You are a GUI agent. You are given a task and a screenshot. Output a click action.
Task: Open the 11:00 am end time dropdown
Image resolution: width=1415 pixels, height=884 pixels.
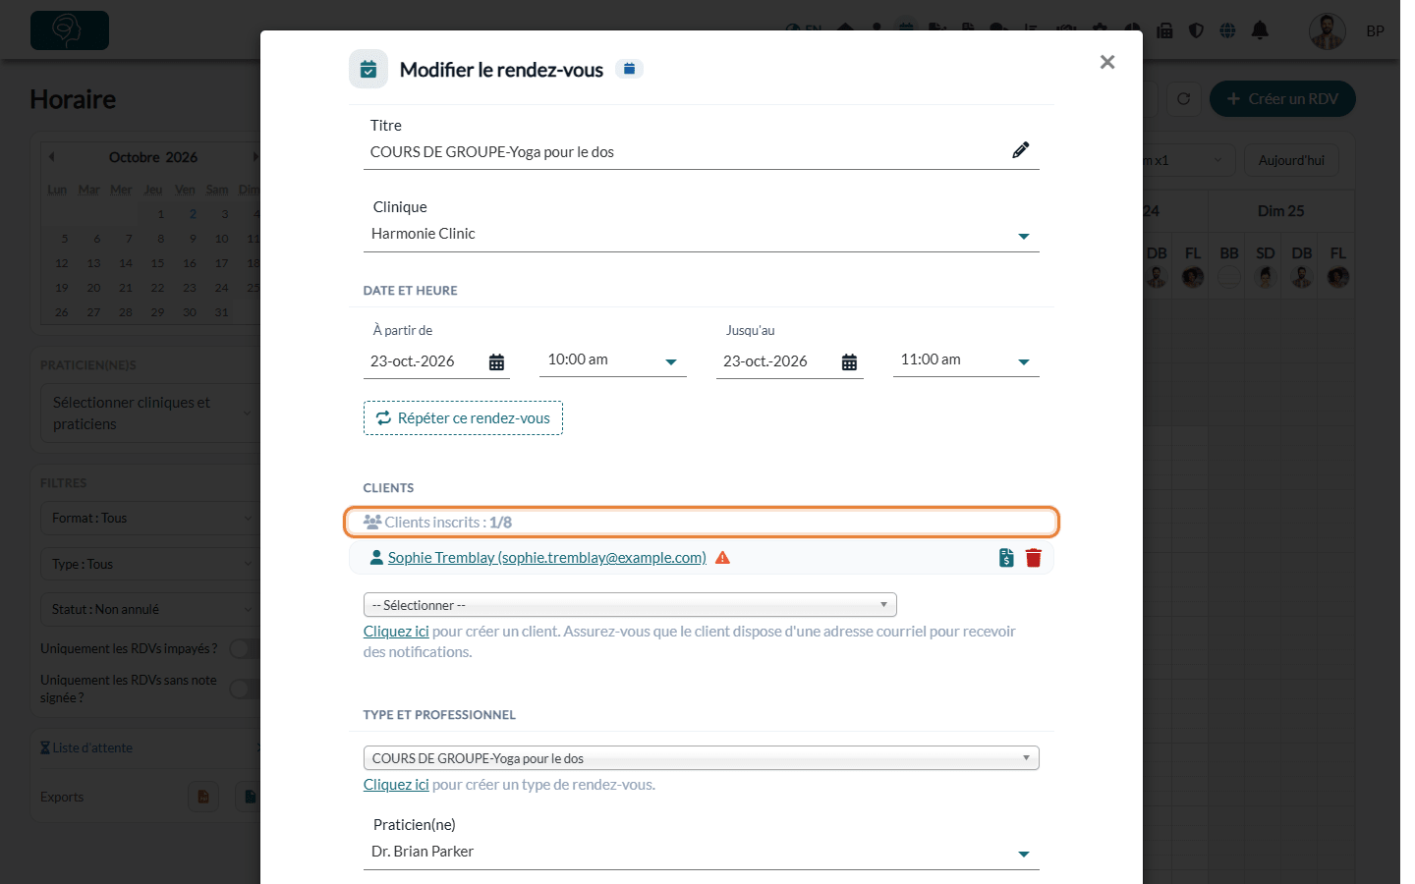tap(966, 360)
